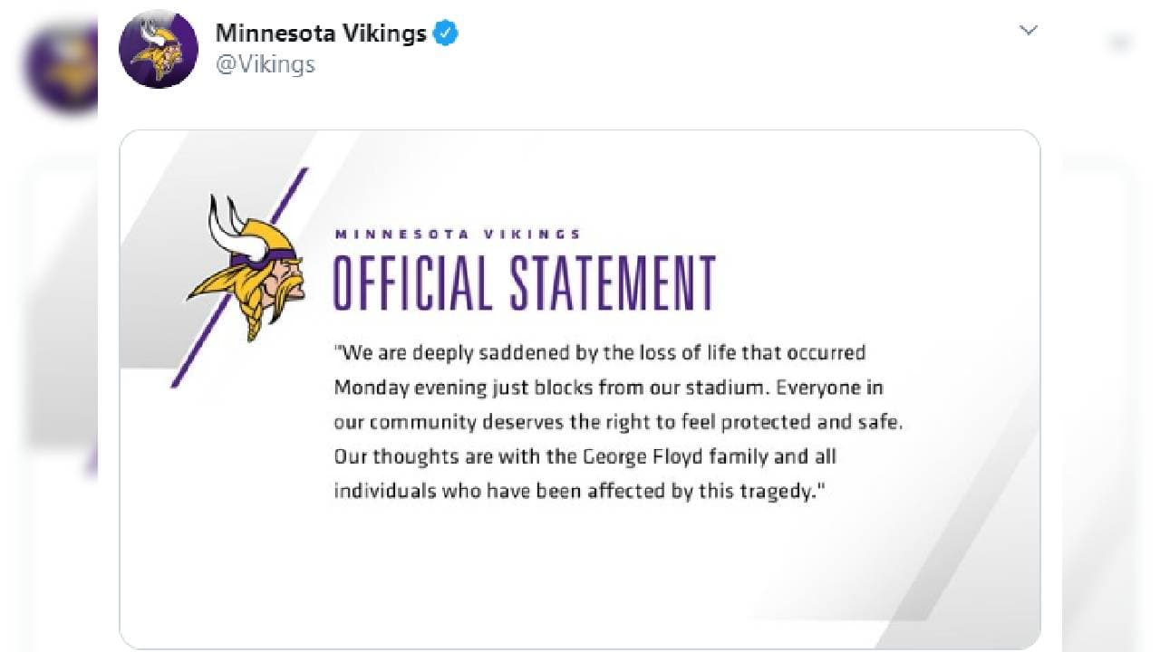The width and height of the screenshot is (1160, 652).
Task: Click the blurred avatar behind the tweet on the left
Action: click(x=59, y=68)
